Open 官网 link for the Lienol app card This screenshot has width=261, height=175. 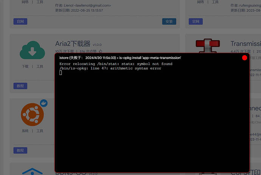point(20,22)
